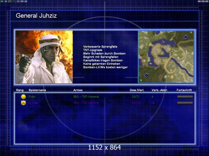This screenshot has height=156, width=209.
Task: Click the General Juhziz title
Action: click(36, 16)
